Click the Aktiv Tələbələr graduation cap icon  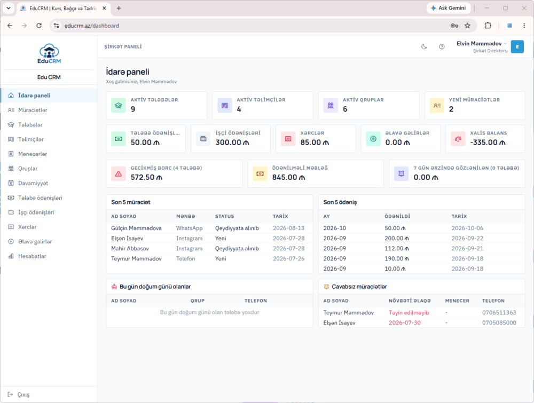click(x=119, y=105)
